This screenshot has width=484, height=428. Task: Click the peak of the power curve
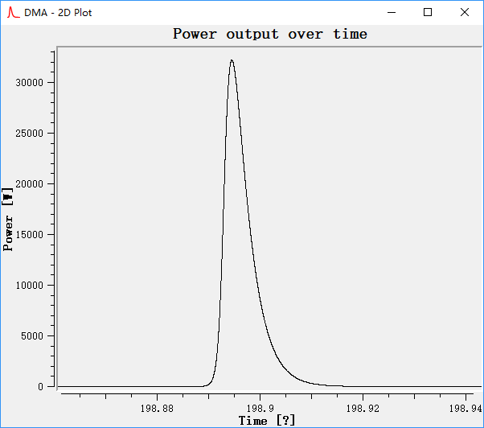tap(232, 60)
